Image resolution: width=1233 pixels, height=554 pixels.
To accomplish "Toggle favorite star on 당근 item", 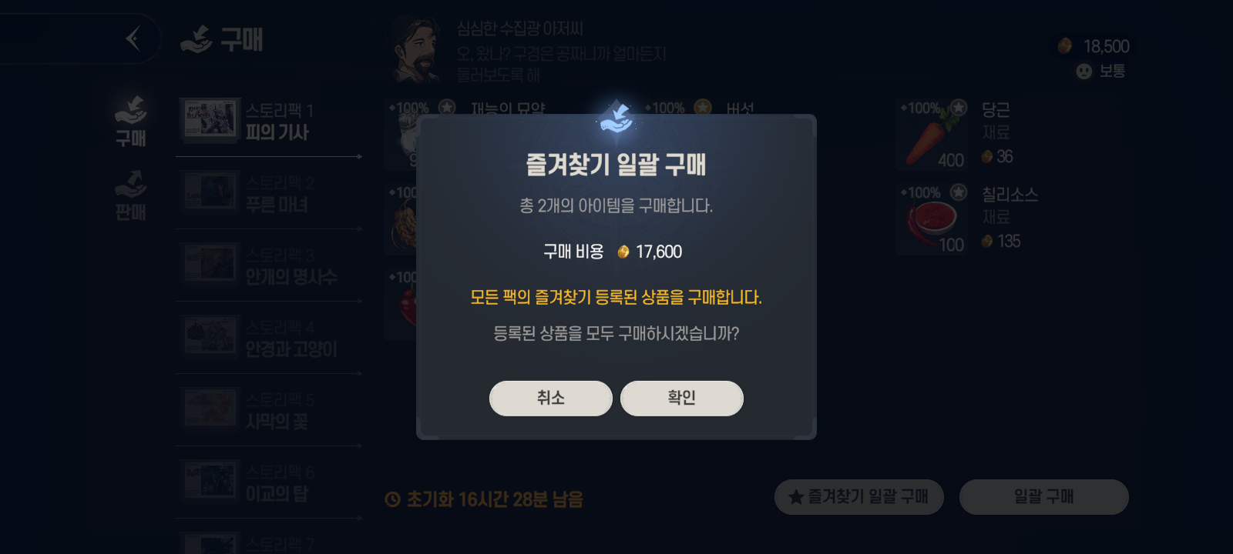I will point(959,108).
